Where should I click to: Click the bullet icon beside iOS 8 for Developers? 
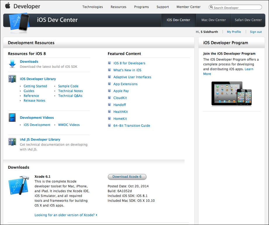pos(109,63)
